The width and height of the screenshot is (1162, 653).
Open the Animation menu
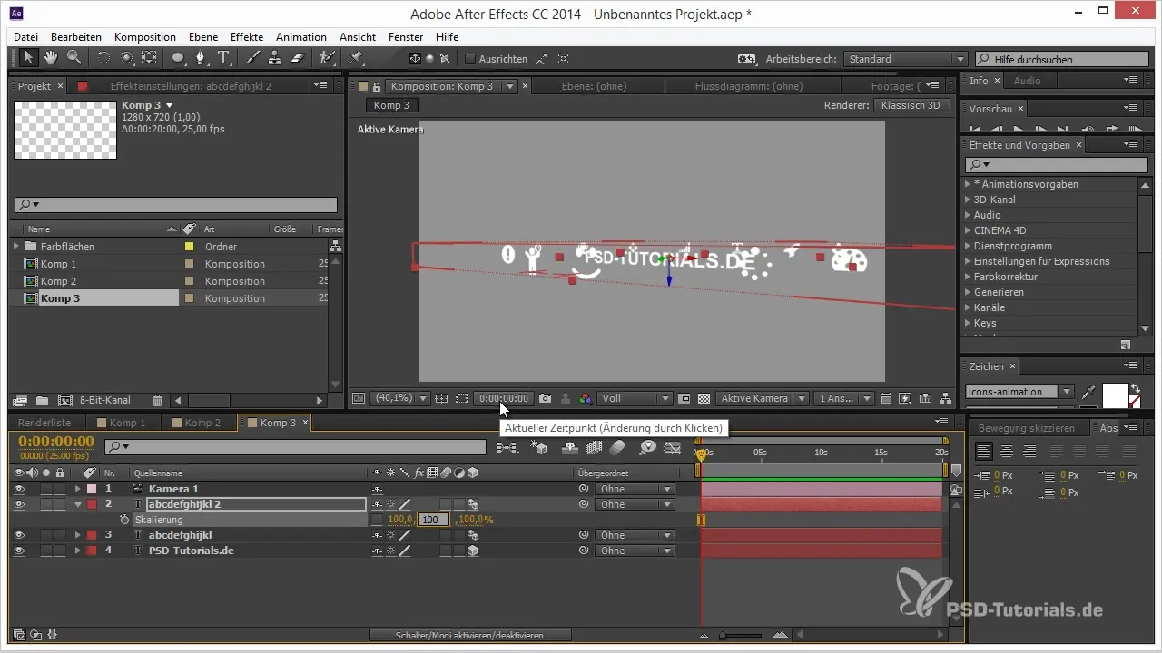pos(301,37)
